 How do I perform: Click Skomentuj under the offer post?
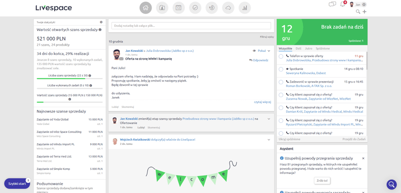point(128,107)
